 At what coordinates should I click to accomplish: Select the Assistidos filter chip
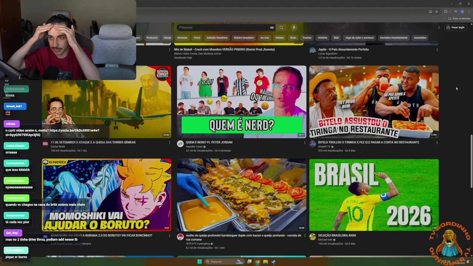pyautogui.click(x=420, y=38)
